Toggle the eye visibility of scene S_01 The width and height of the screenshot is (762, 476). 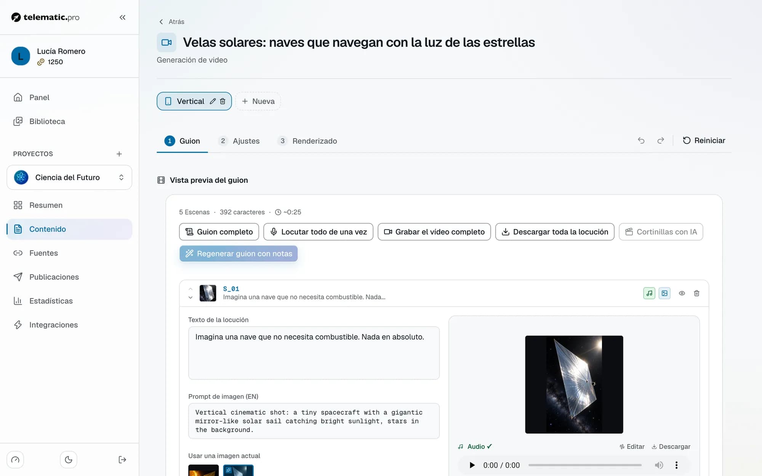pos(682,293)
